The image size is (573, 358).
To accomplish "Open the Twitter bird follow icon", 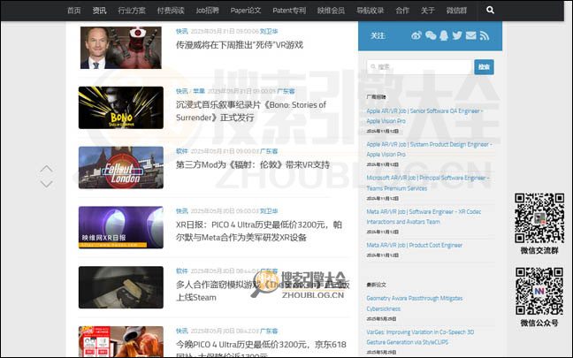I will coord(457,35).
